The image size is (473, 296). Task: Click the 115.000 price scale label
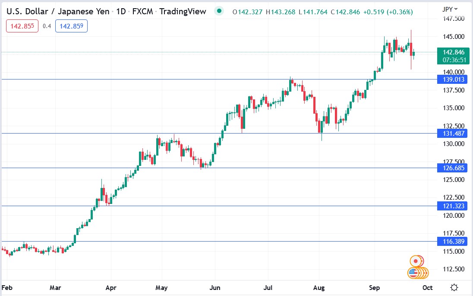coord(454,251)
